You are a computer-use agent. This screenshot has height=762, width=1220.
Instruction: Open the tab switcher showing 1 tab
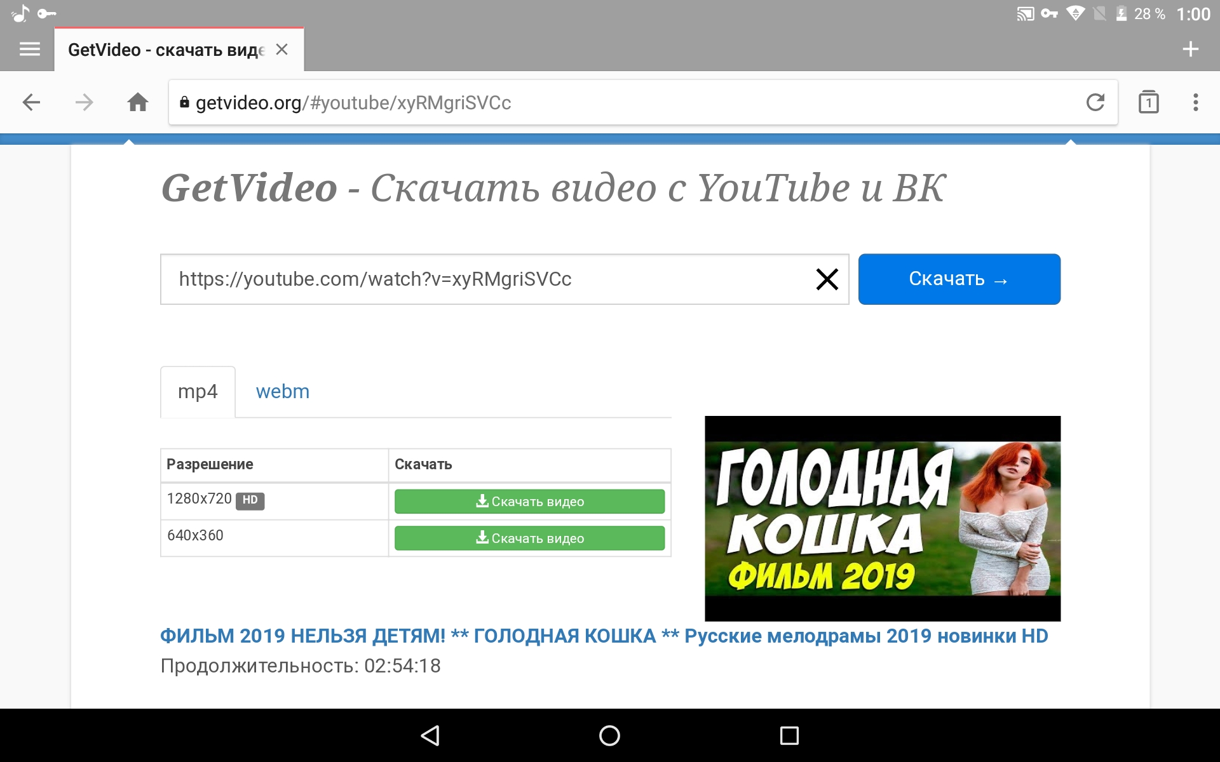tap(1148, 102)
